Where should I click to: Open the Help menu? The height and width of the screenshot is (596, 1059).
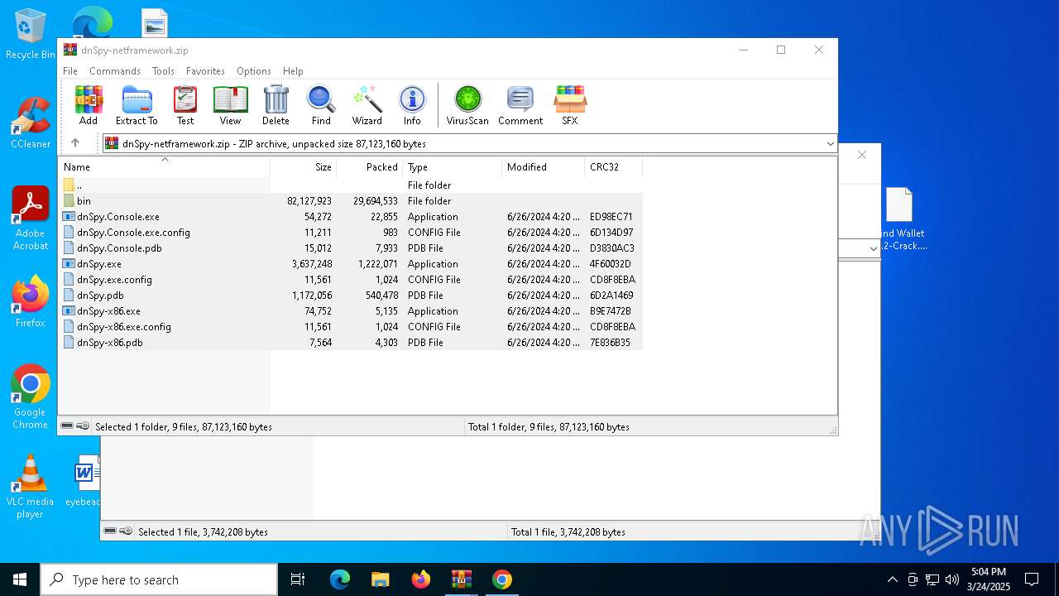click(293, 71)
